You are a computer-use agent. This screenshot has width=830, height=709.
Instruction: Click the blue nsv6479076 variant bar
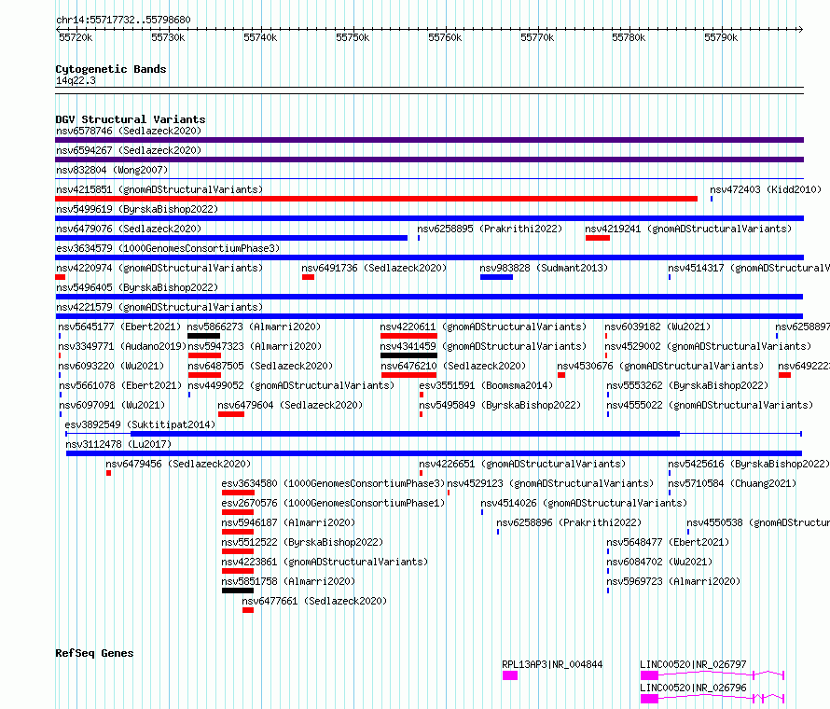pos(231,238)
